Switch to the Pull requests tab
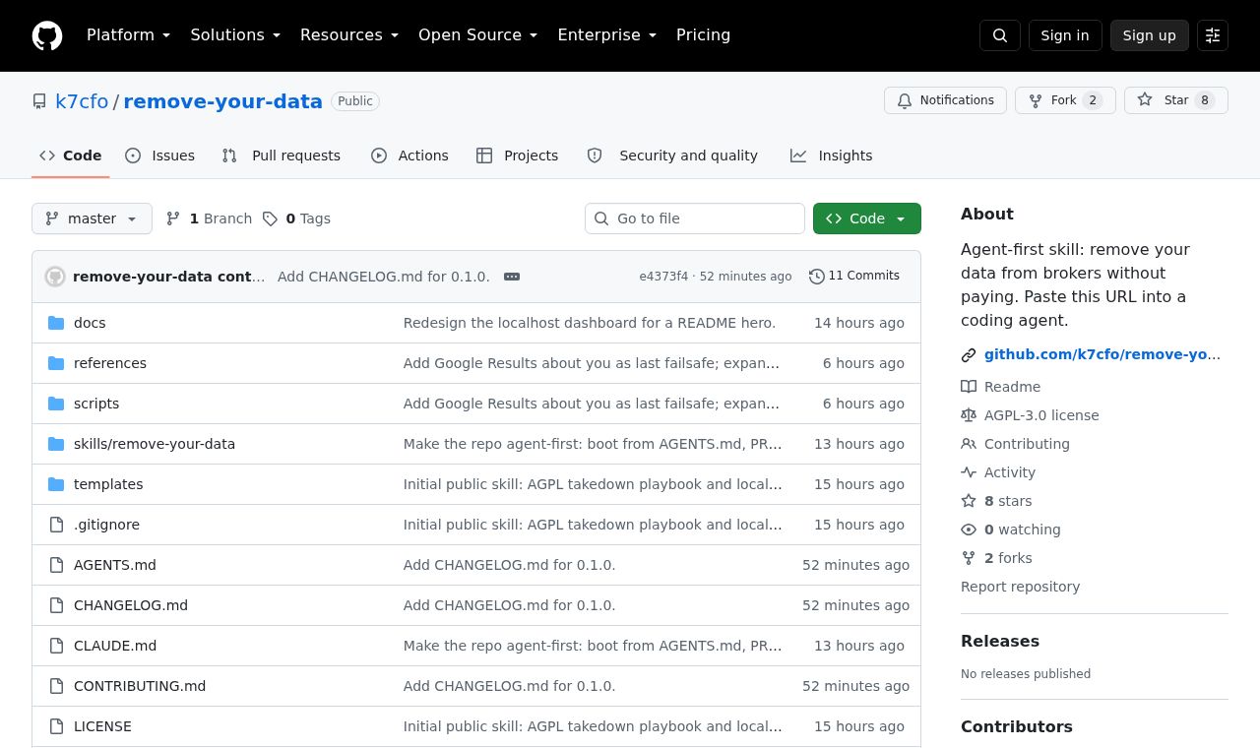This screenshot has height=748, width=1260. tap(281, 156)
